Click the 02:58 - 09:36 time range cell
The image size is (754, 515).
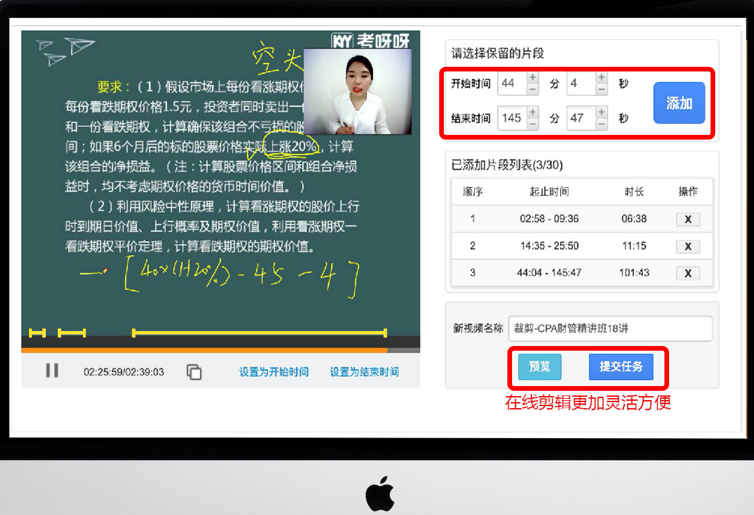click(549, 218)
